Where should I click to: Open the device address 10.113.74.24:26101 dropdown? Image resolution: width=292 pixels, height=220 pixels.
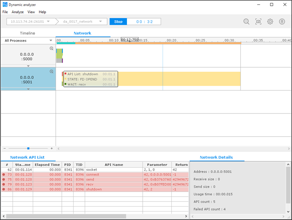(31, 22)
